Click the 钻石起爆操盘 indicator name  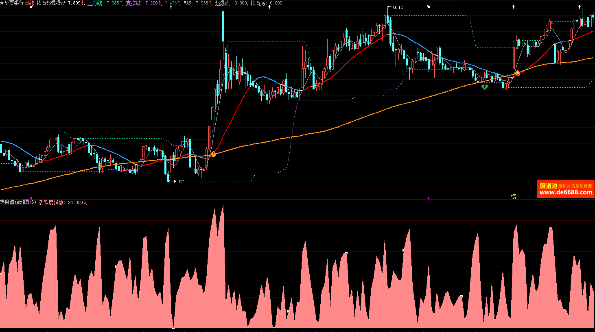[x=51, y=3]
